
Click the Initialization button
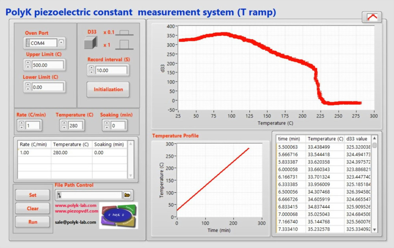click(x=108, y=89)
